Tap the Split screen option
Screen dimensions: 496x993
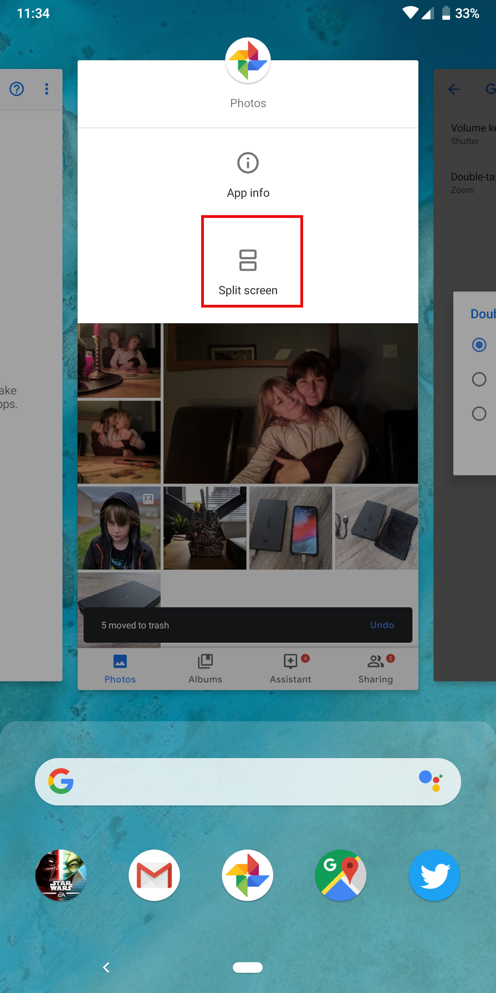248,271
